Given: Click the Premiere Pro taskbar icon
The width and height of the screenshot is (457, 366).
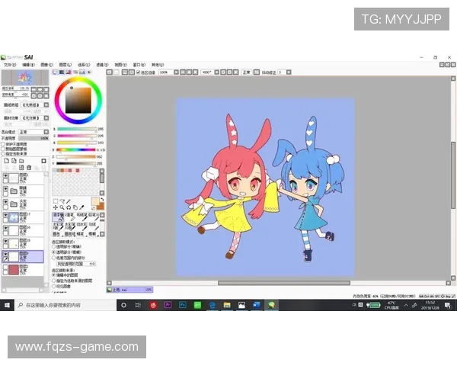Looking at the screenshot, I should pyautogui.click(x=168, y=305).
